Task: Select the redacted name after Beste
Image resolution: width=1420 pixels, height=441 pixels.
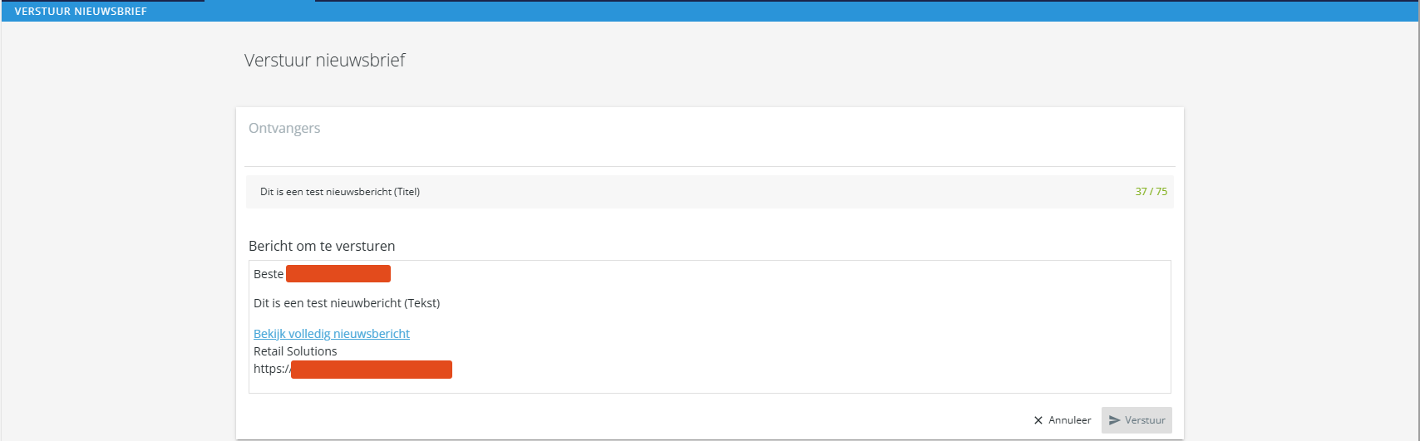Action: coord(338,274)
